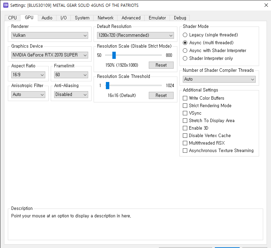Viewport: 271px width, 248px height.
Task: Toggle Asynchronous Texture Streaming checkbox
Action: tap(218, 151)
